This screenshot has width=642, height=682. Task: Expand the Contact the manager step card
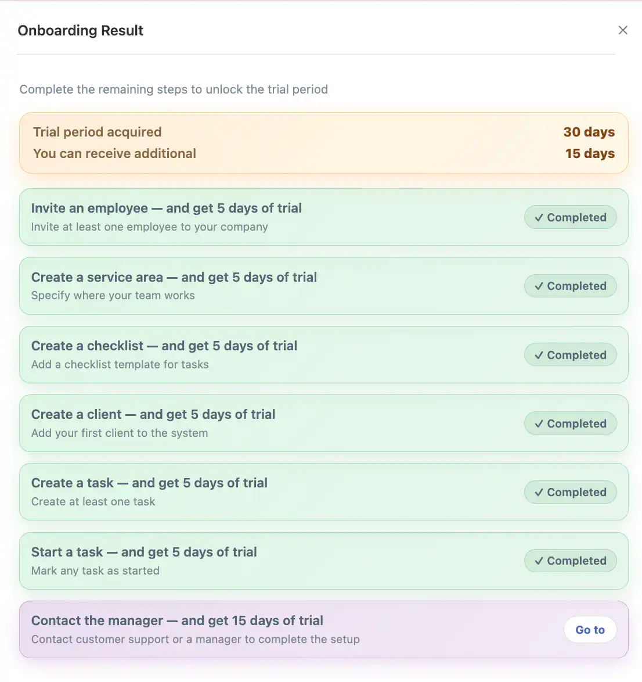[323, 629]
